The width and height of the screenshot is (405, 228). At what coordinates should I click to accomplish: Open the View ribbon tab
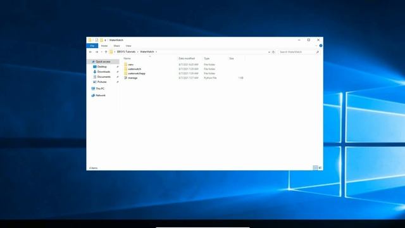(128, 46)
